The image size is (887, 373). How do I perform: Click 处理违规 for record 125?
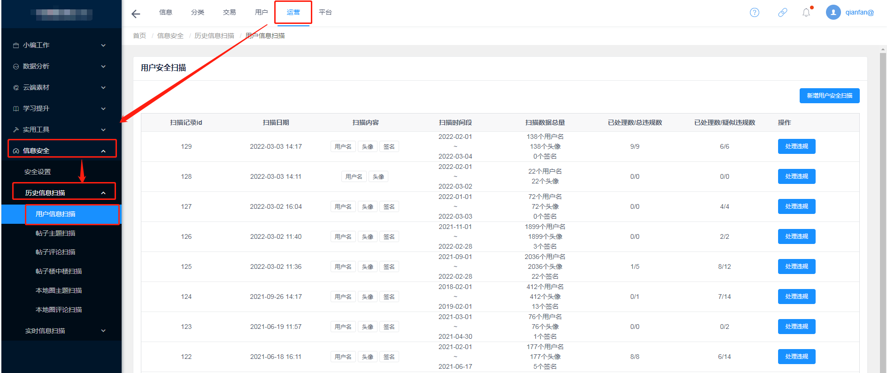coord(796,266)
